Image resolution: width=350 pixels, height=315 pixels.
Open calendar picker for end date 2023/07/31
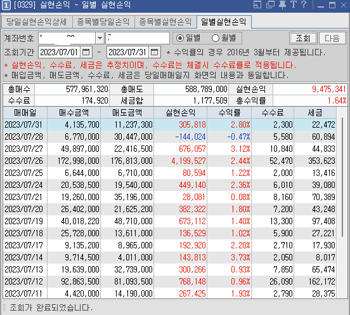154,52
